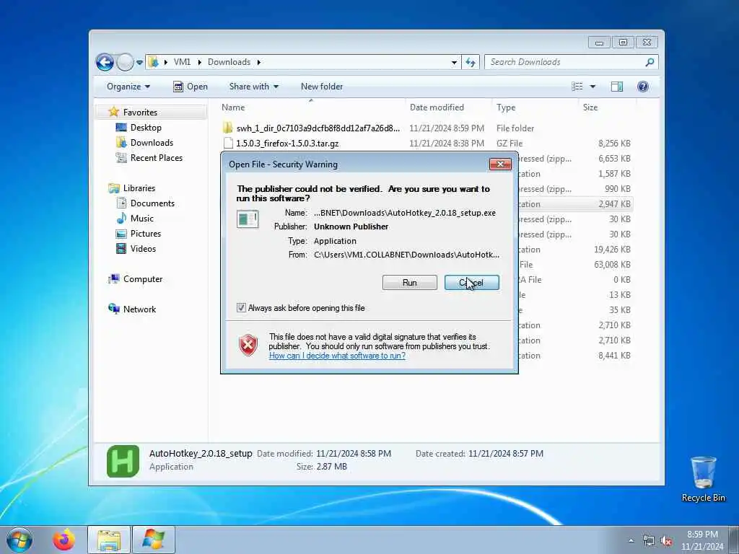739x554 pixels.
Task: Open the Organize menu
Action: tap(128, 87)
